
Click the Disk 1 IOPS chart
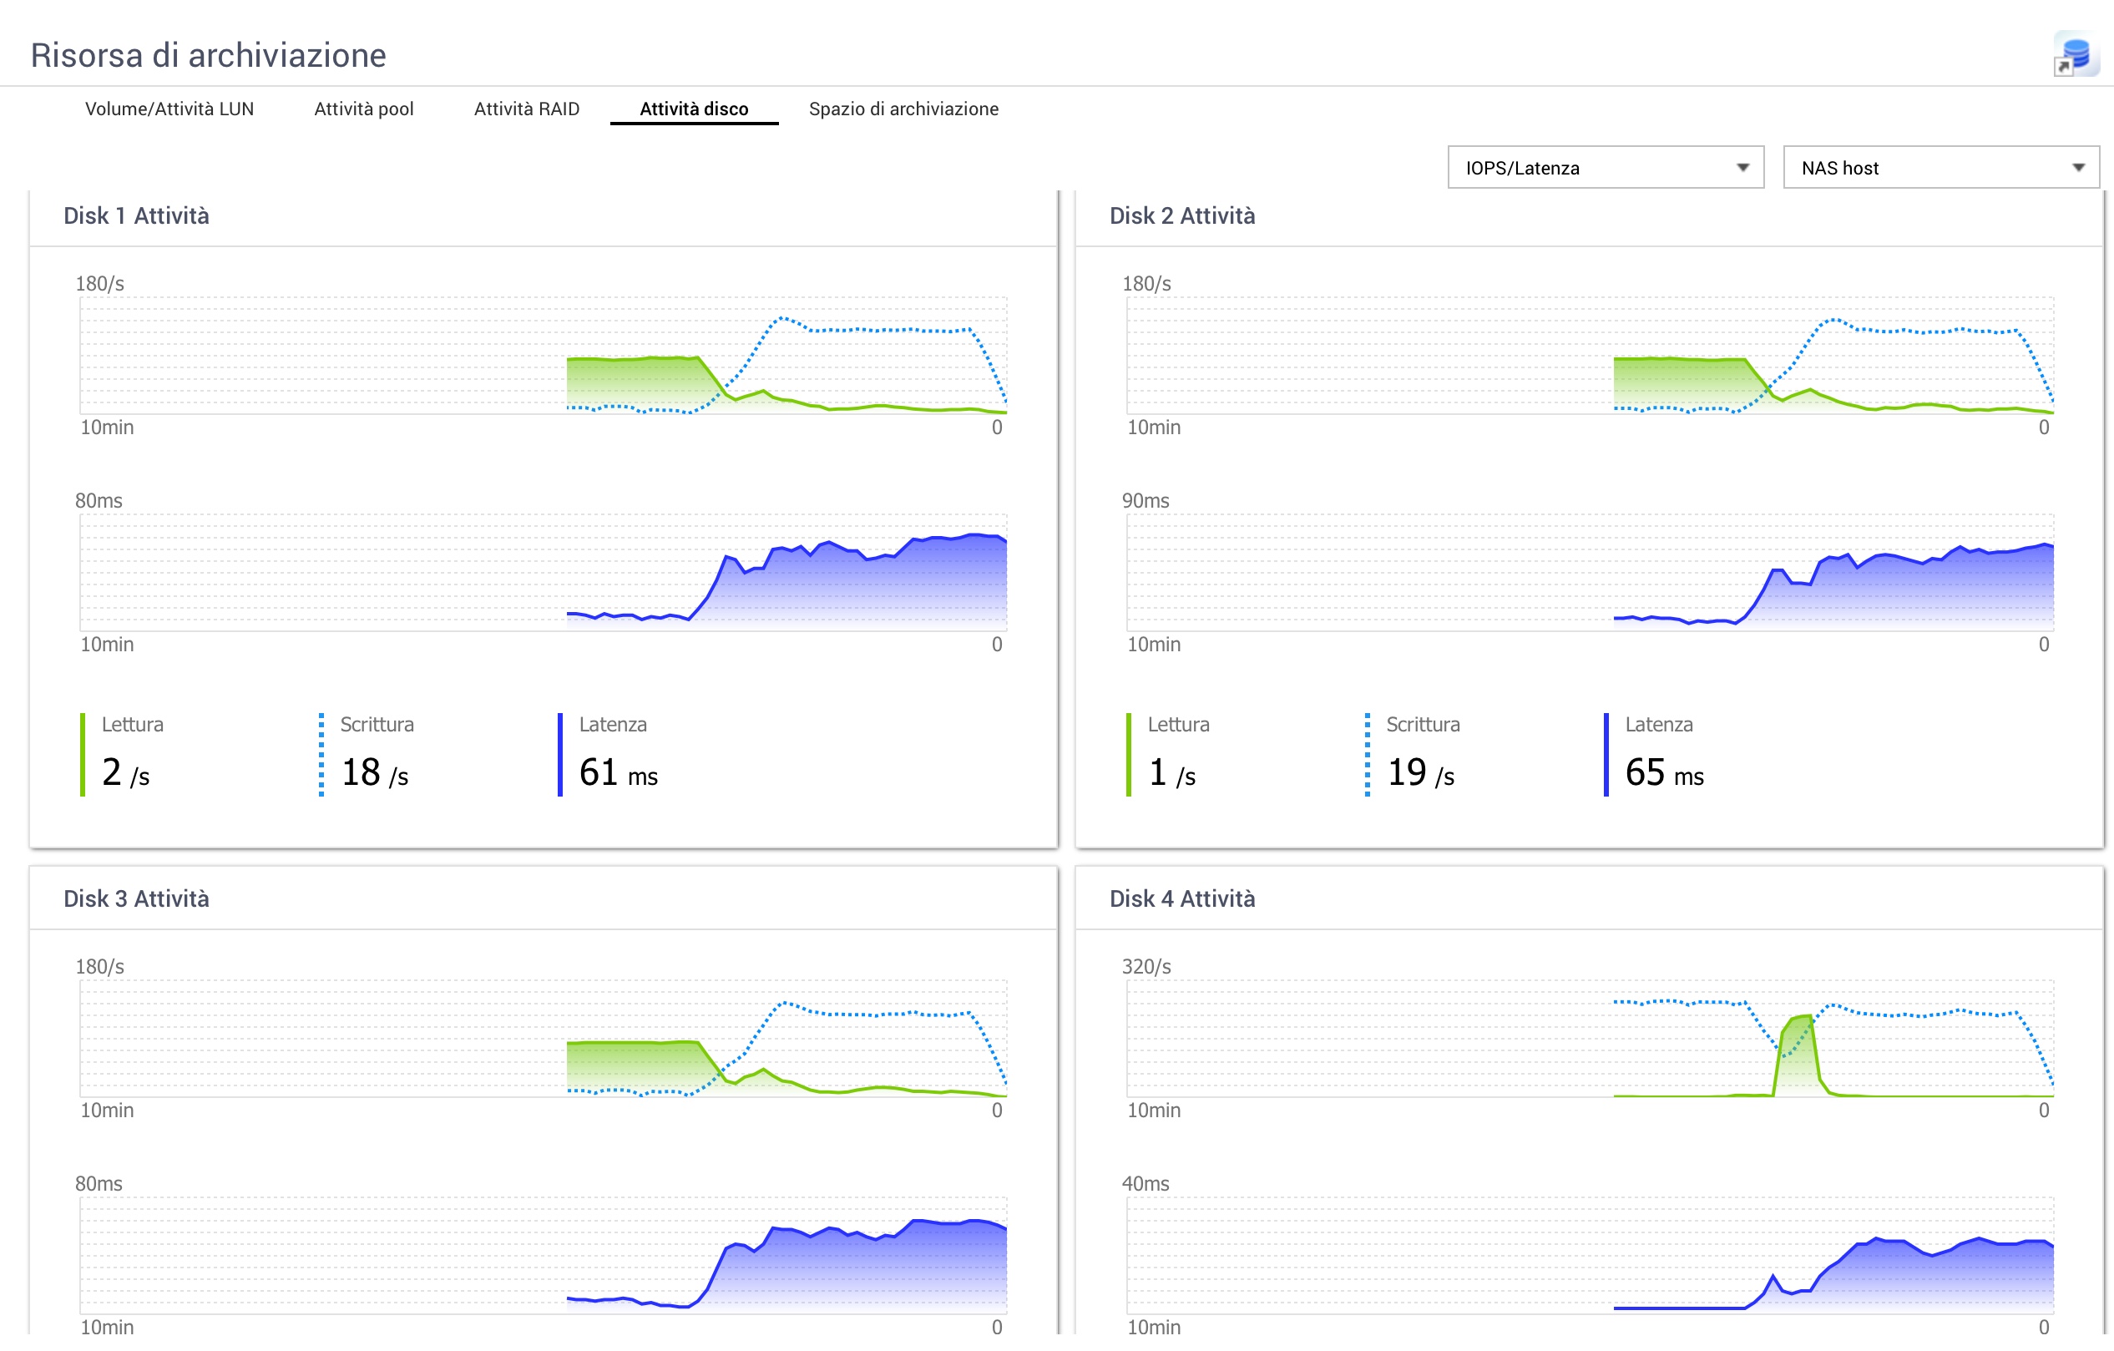(544, 356)
